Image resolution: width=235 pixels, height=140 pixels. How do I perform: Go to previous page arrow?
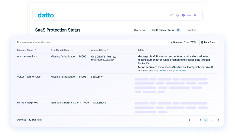coord(189,120)
